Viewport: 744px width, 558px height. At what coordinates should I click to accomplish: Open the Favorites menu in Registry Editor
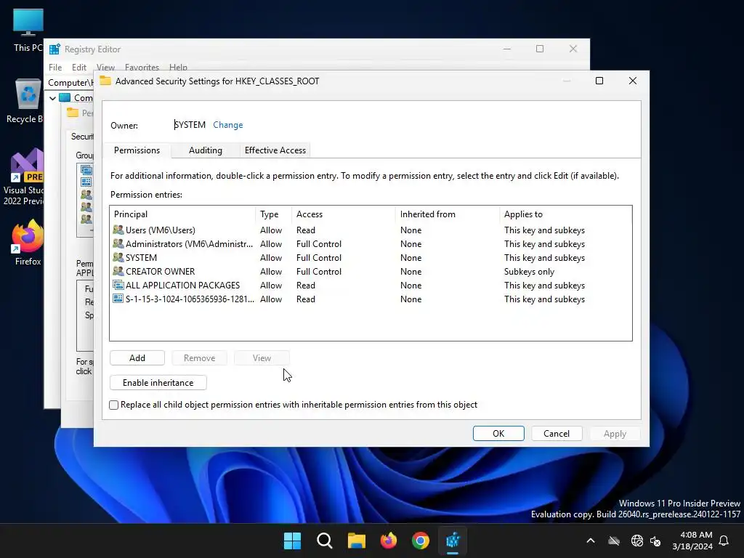tap(142, 68)
